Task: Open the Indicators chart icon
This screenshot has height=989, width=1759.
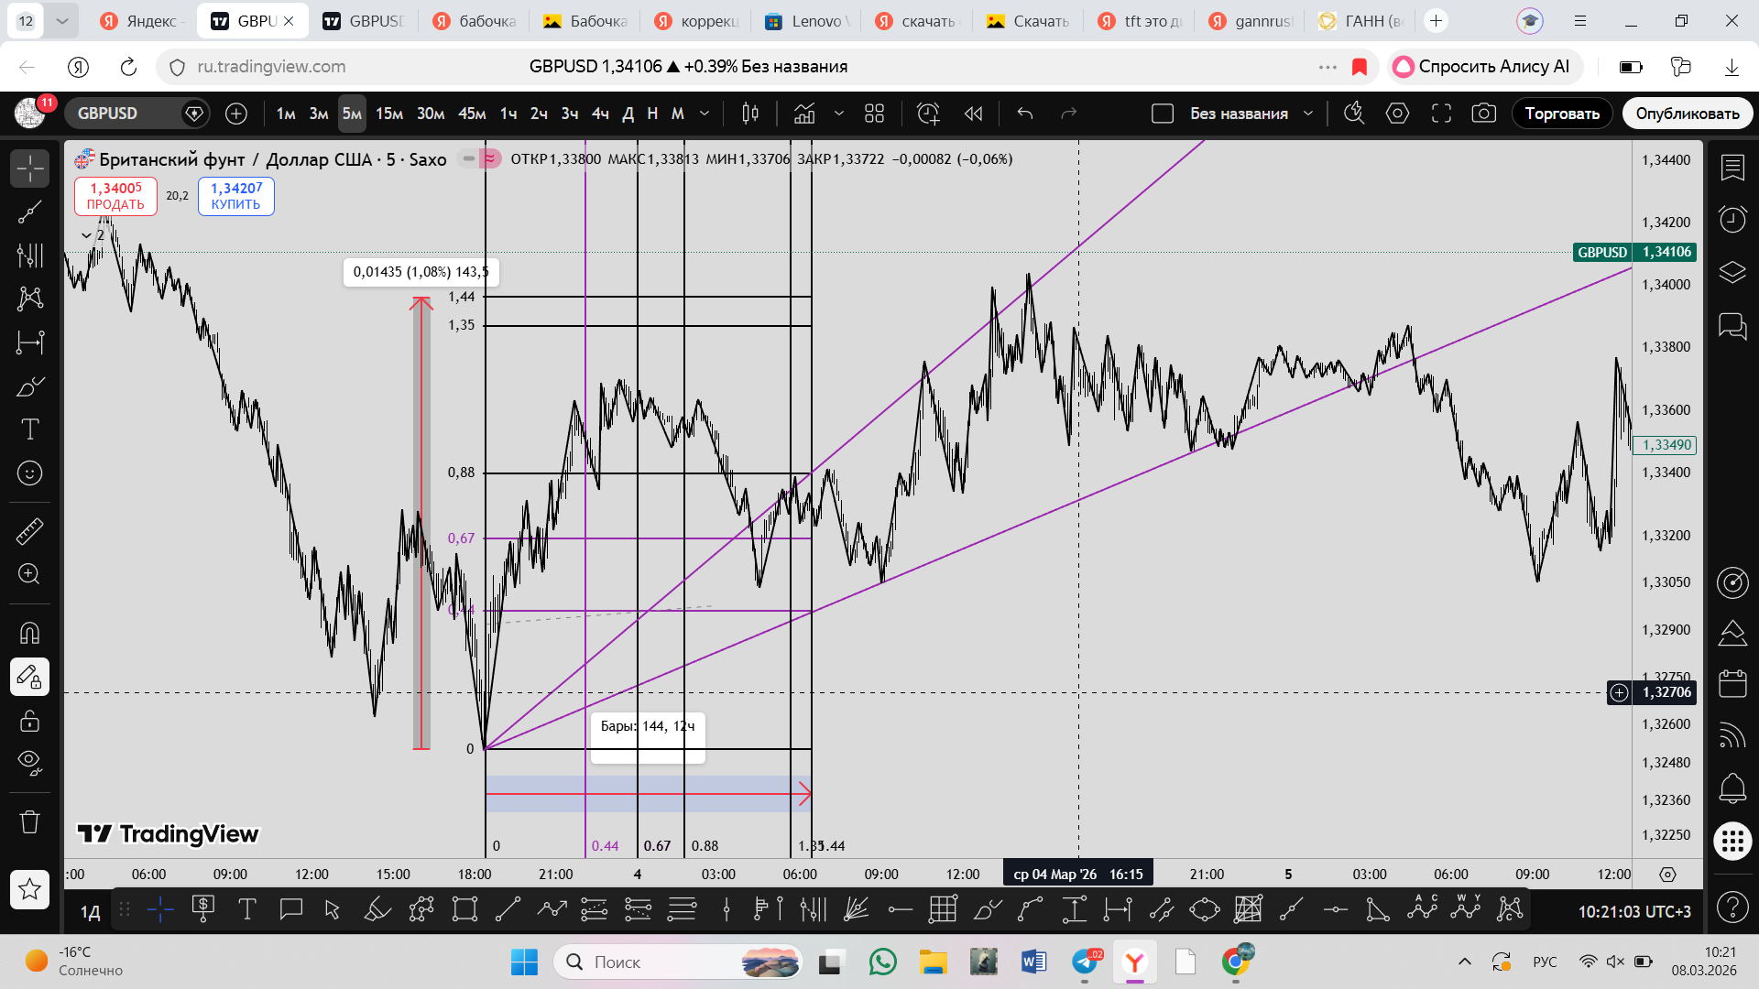Action: pos(804,114)
